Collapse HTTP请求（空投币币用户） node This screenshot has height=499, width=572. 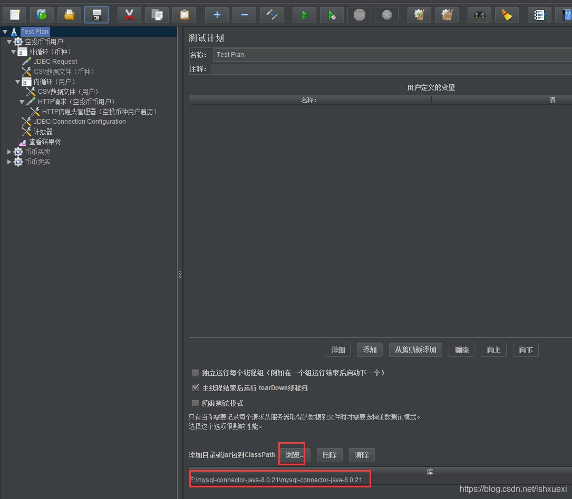pos(22,102)
